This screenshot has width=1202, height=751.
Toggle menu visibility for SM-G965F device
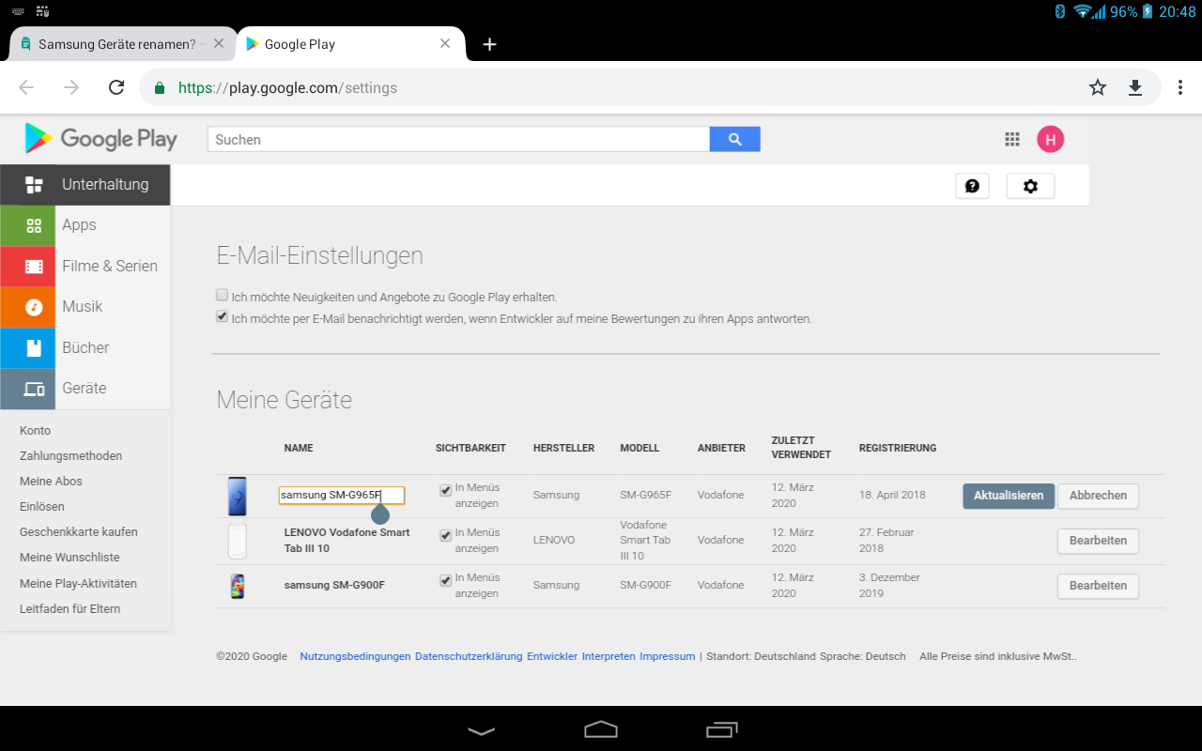[445, 490]
